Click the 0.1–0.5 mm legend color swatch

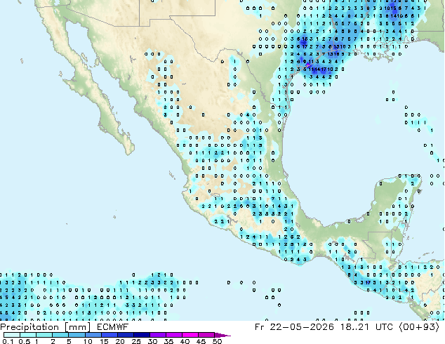click(12, 335)
